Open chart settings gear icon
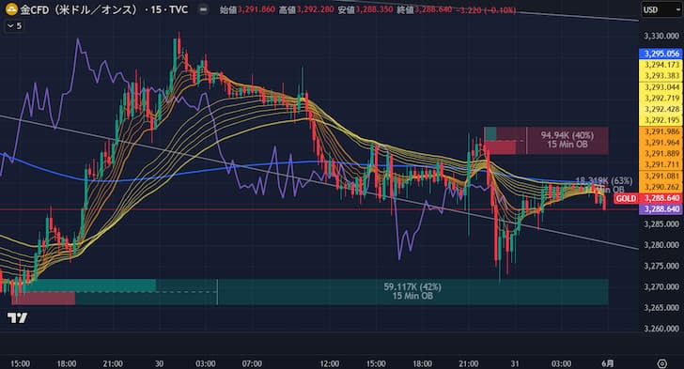The width and height of the screenshot is (684, 369). tap(661, 363)
